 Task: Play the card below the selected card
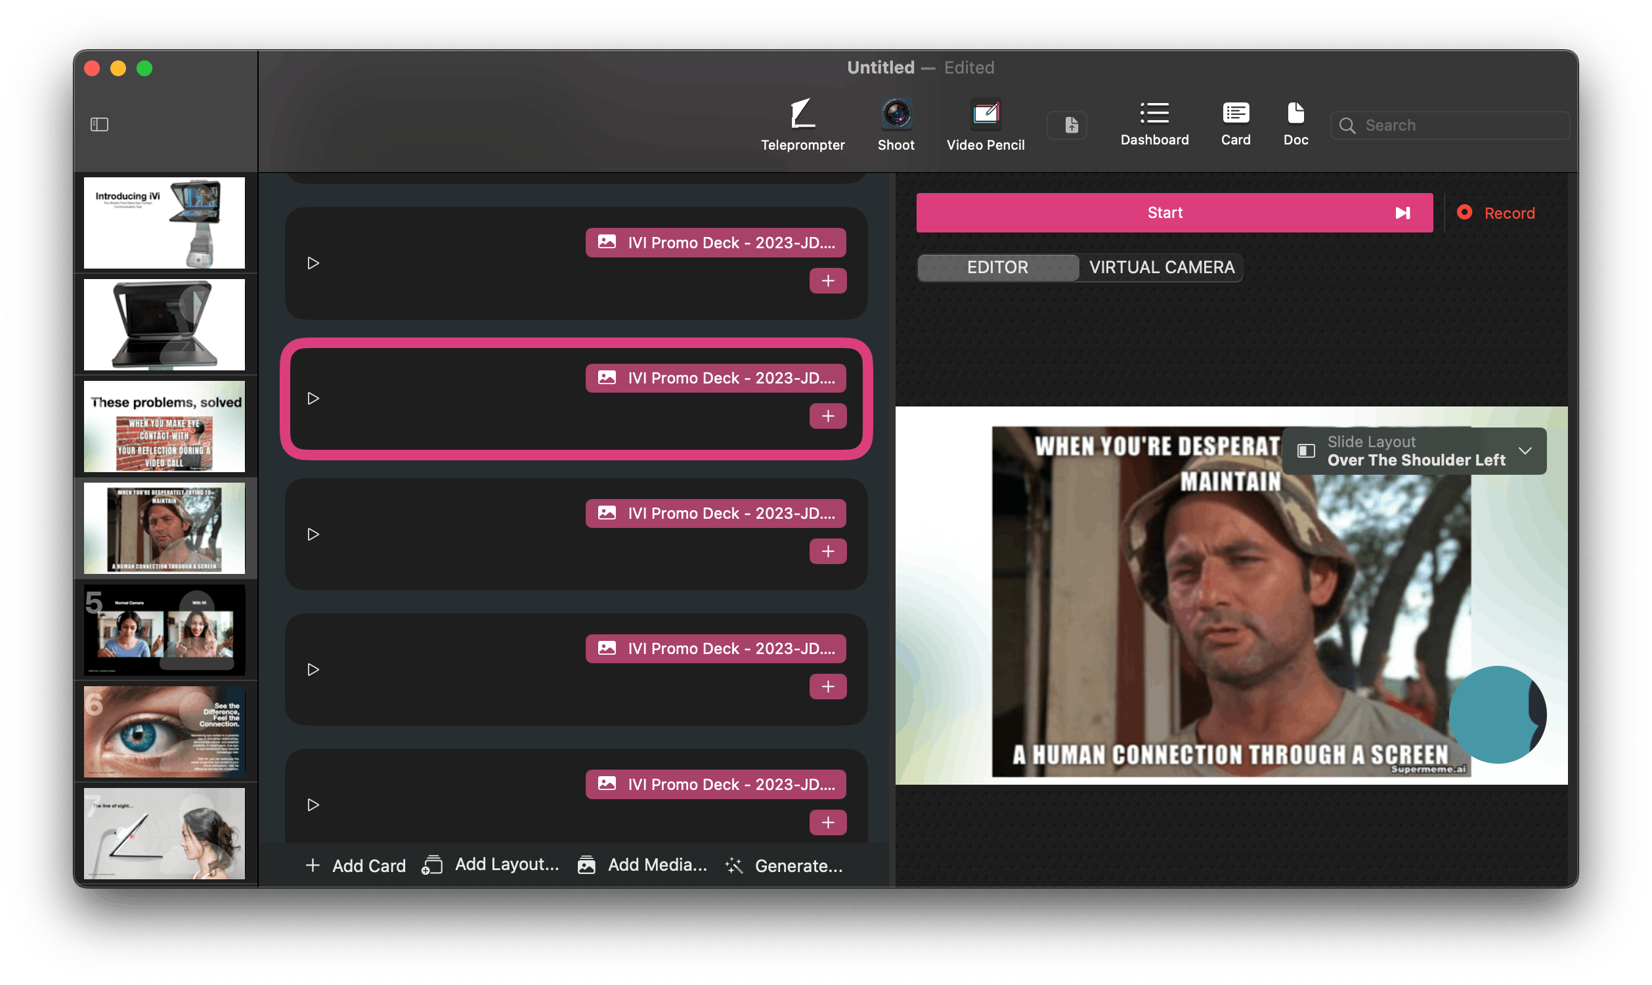(x=313, y=535)
